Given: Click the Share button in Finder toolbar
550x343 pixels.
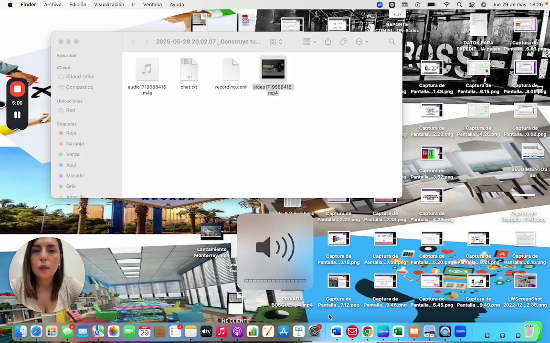Looking at the screenshot, I should coord(328,41).
